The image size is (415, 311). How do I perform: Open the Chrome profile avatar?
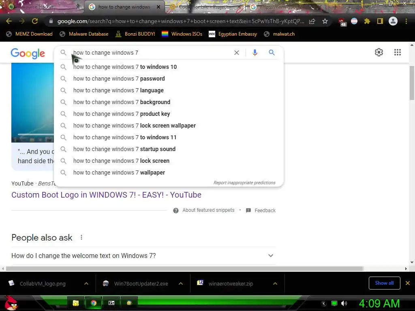tap(393, 21)
